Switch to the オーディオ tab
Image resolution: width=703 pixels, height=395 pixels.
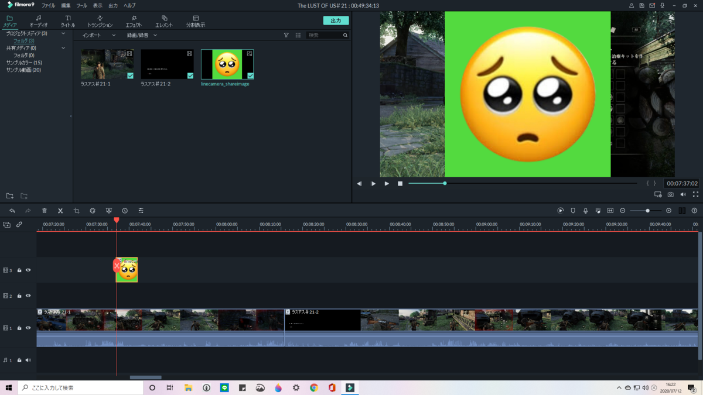(39, 22)
